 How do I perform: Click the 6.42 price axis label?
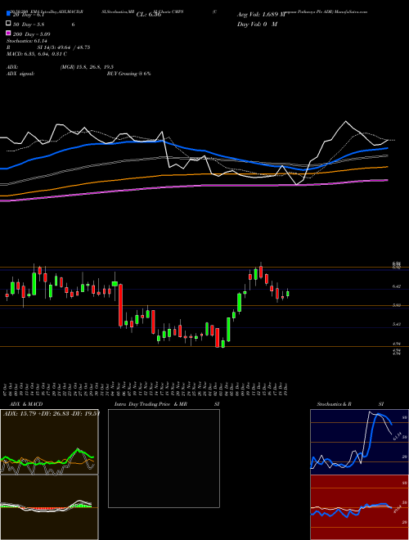pyautogui.click(x=396, y=286)
